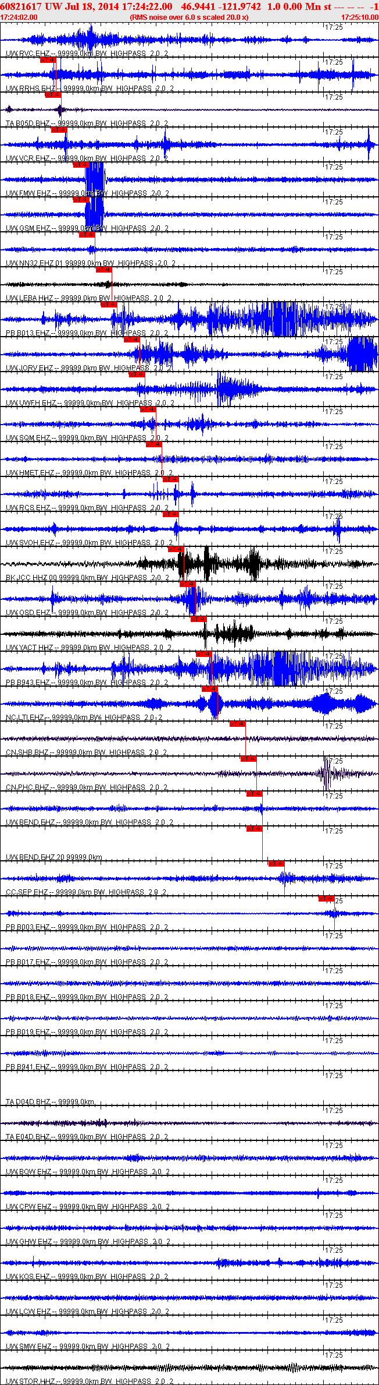
Task: Click the UW.SMW.EHZ station label
Action: (88, 1347)
